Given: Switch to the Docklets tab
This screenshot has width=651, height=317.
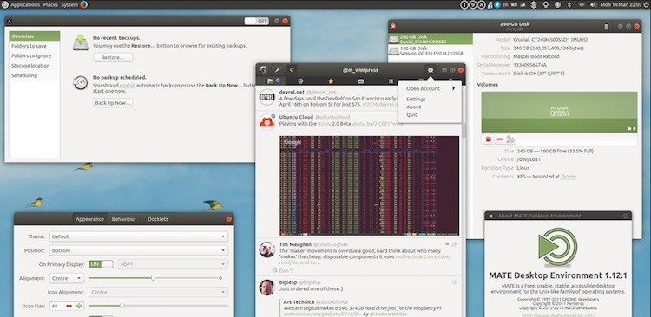Looking at the screenshot, I should pos(158,219).
